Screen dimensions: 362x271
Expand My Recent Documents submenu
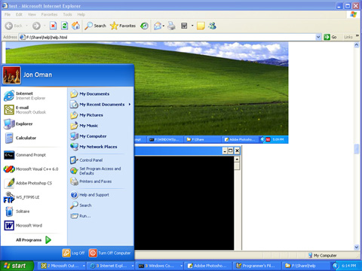100,105
